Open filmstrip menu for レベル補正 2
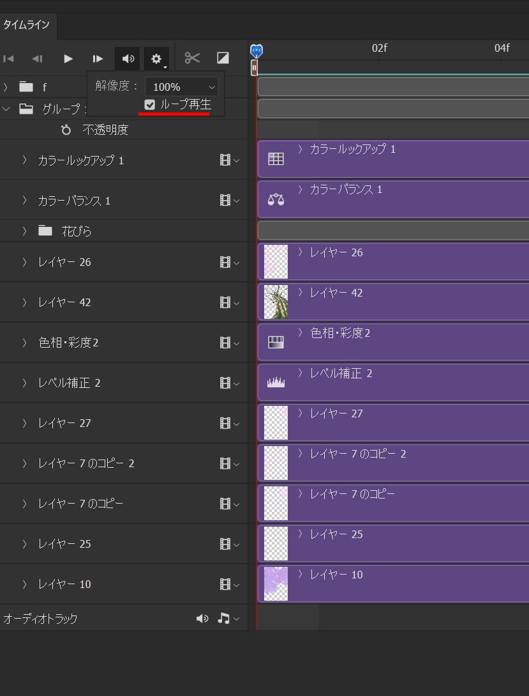 230,383
